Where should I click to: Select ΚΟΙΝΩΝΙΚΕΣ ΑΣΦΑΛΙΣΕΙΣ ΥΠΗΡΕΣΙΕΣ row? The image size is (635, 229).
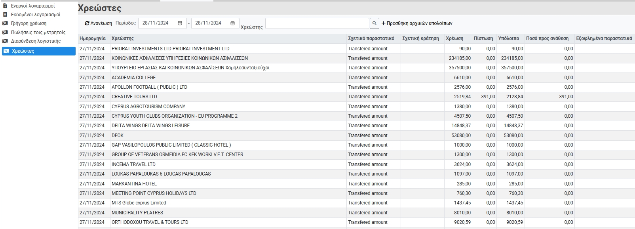(x=356, y=58)
